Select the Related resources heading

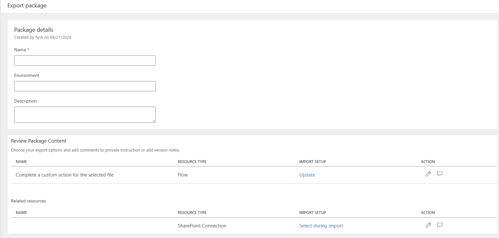click(28, 201)
